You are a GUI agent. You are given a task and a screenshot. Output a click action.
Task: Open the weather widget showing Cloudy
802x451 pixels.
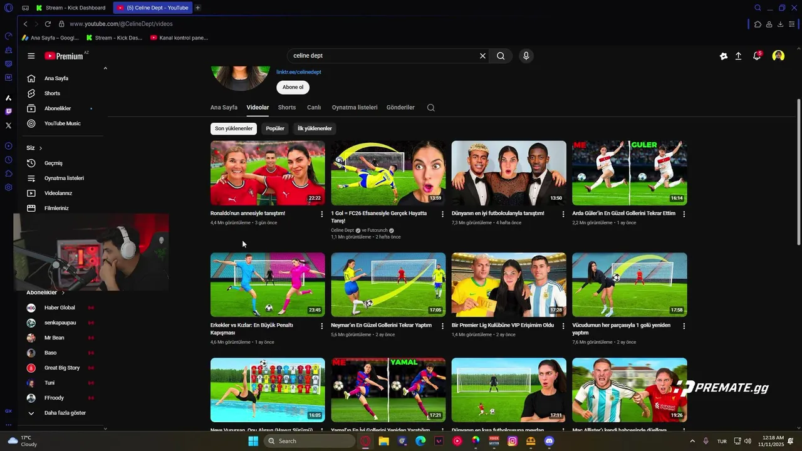click(x=21, y=441)
